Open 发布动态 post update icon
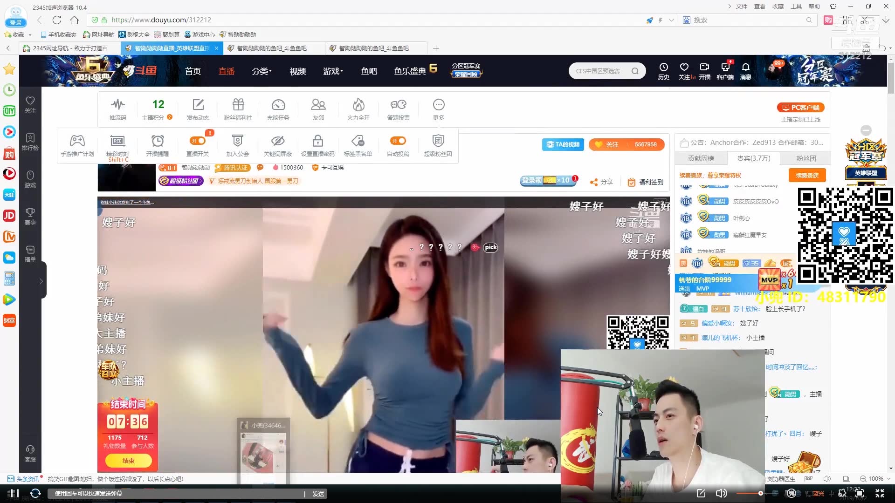This screenshot has width=895, height=503. pyautogui.click(x=198, y=109)
